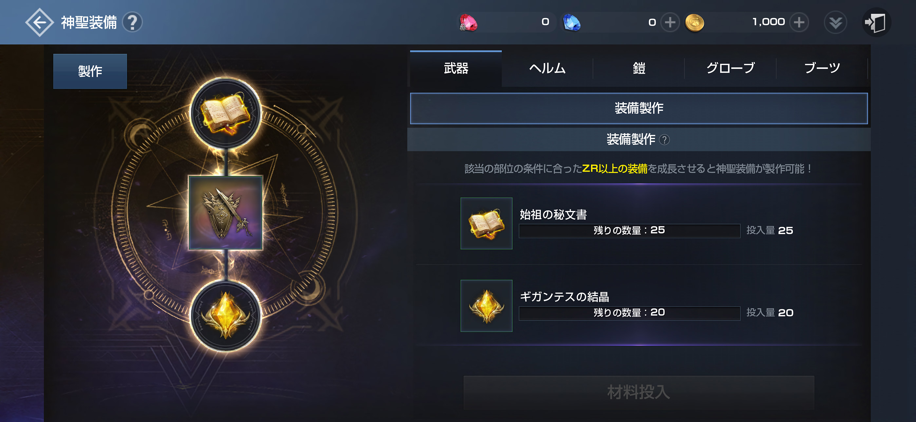The image size is (916, 422).
Task: Select the red ruby currency icon
Action: (468, 22)
